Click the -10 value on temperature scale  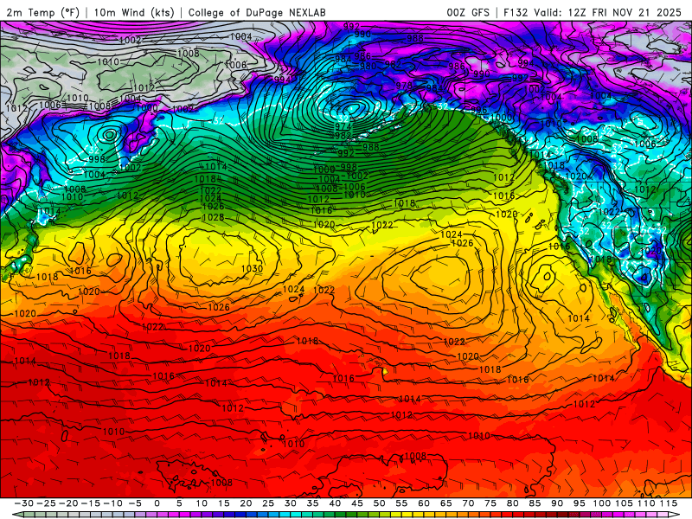click(113, 503)
